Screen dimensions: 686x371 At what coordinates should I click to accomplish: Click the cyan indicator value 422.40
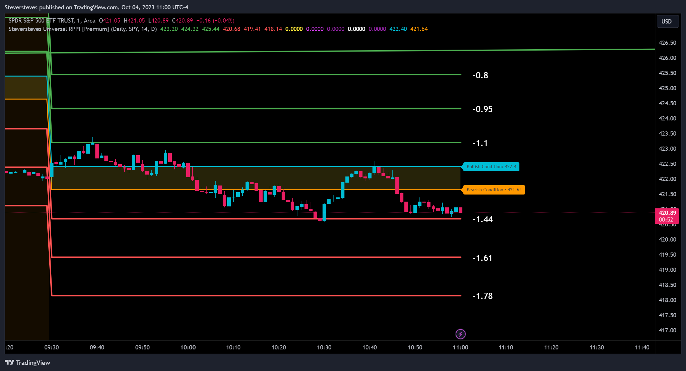(398, 29)
